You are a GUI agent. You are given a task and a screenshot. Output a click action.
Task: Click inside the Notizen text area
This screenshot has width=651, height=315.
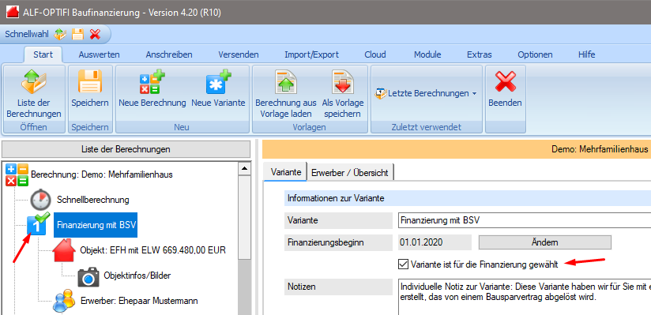pyautogui.click(x=524, y=297)
